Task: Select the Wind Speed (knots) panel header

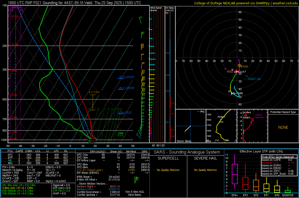Action: [x=156, y=9]
